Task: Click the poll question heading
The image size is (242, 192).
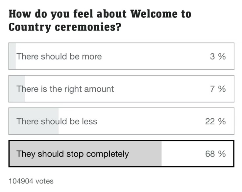Action: (x=100, y=20)
